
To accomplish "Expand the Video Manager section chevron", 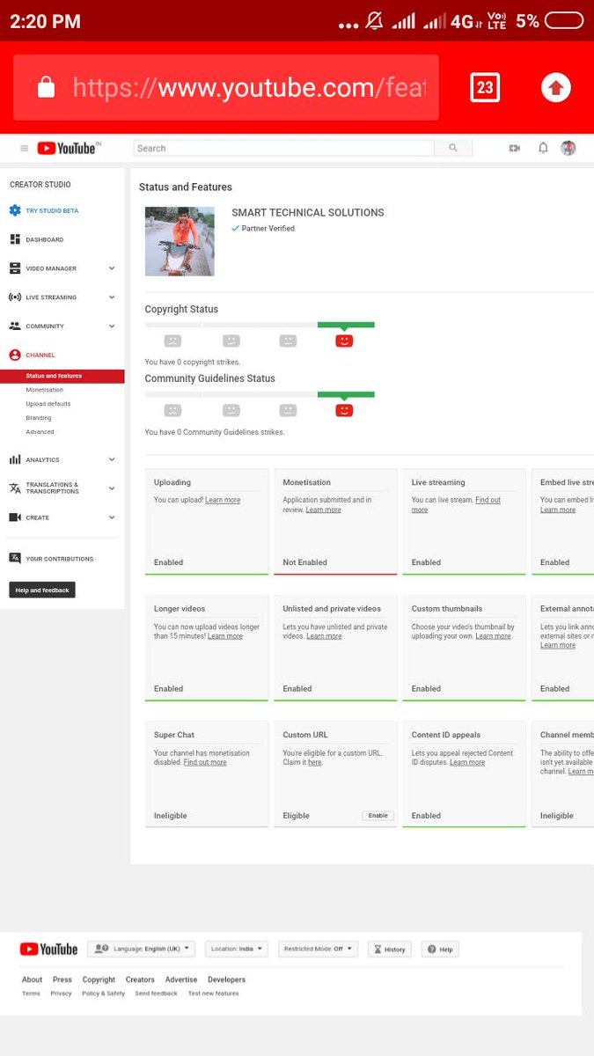I will [x=112, y=268].
